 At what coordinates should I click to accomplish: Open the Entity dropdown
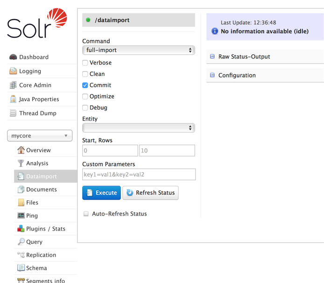(x=138, y=128)
